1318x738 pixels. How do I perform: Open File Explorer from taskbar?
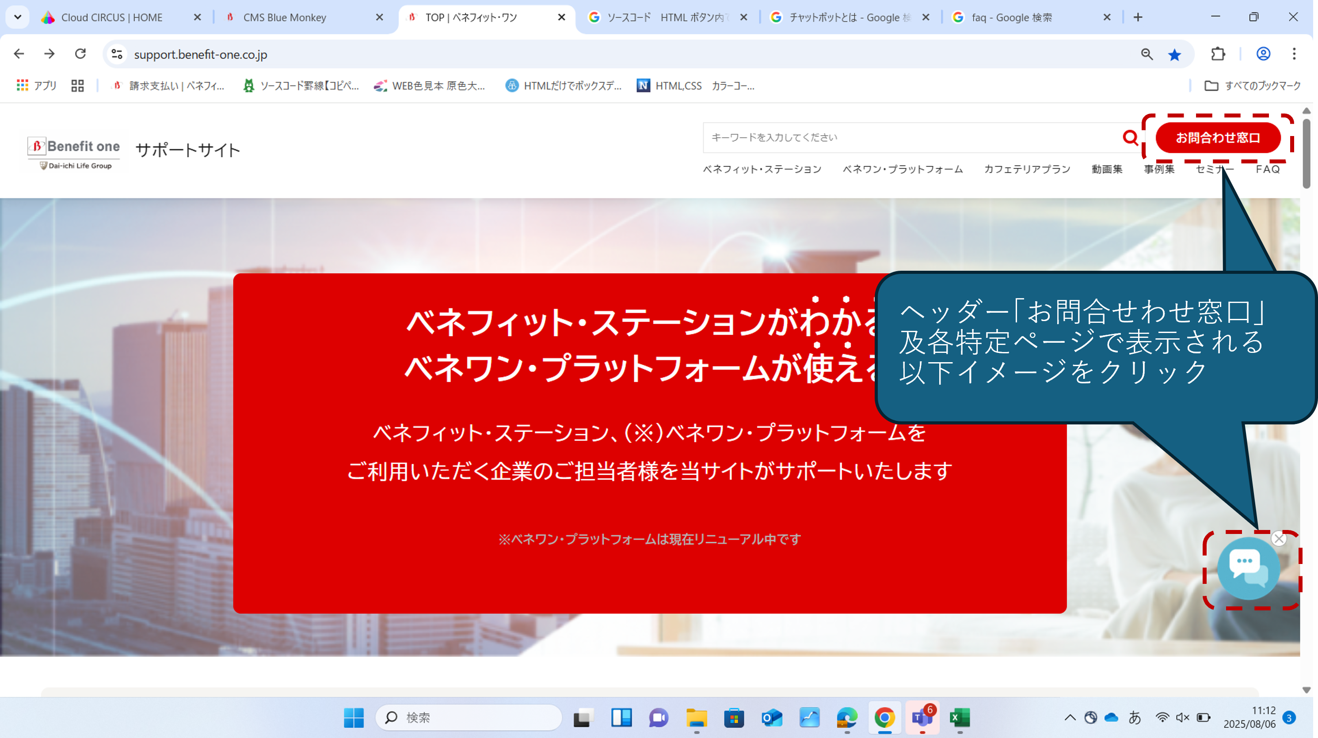(x=697, y=718)
